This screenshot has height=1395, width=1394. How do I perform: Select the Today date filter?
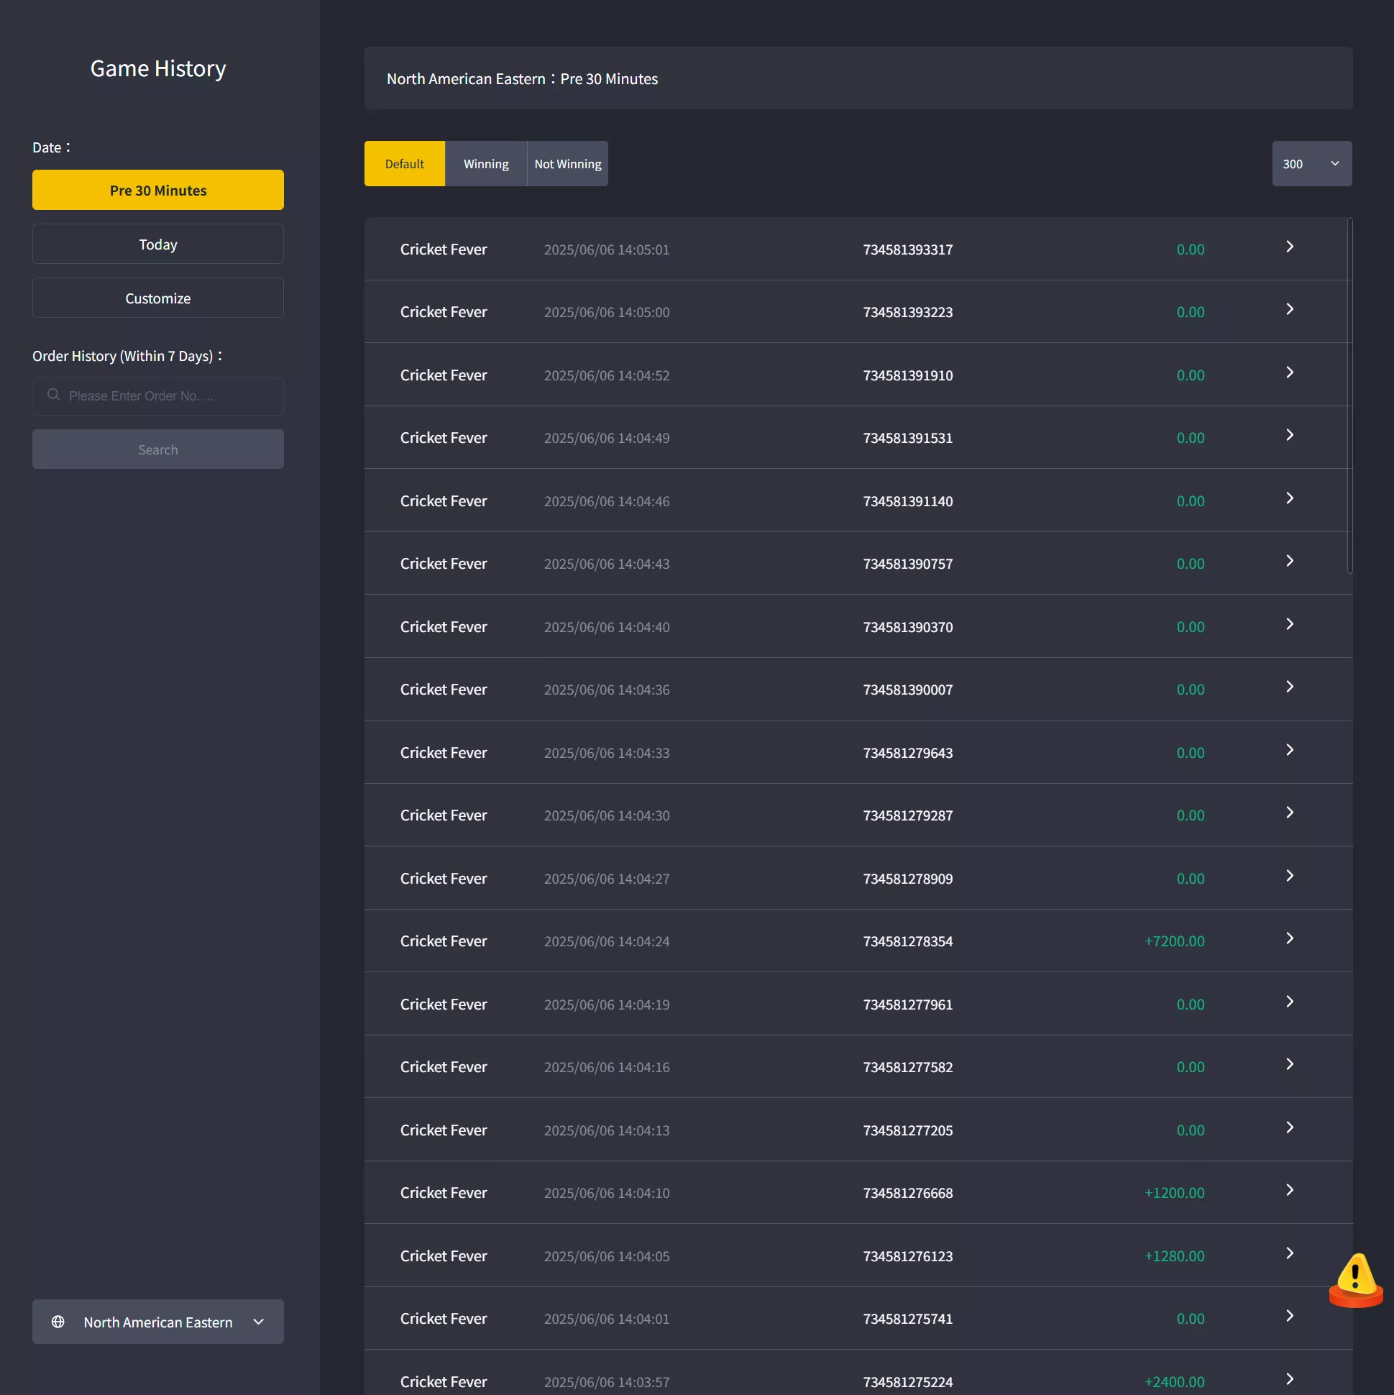(158, 244)
